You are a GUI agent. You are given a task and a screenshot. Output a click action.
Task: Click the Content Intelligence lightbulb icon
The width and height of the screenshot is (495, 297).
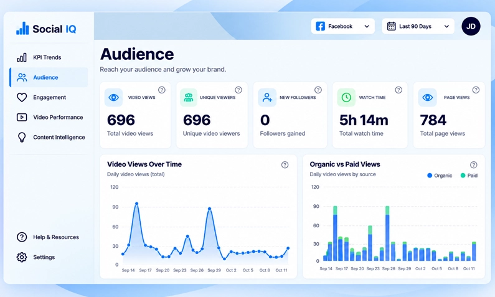(21, 138)
